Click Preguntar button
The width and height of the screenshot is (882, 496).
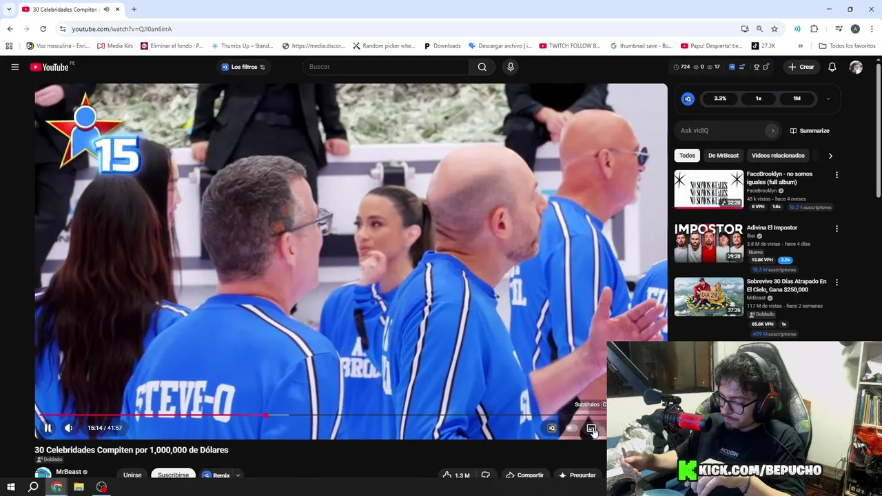click(577, 475)
